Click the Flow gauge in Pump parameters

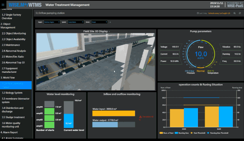(x=201, y=54)
